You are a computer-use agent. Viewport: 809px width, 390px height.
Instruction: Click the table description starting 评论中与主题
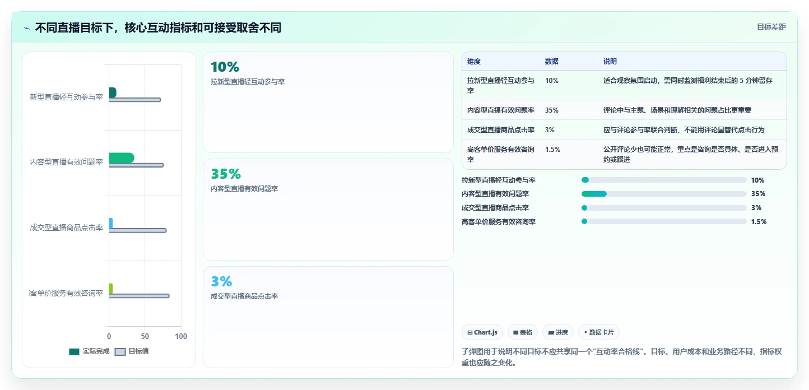(x=677, y=110)
